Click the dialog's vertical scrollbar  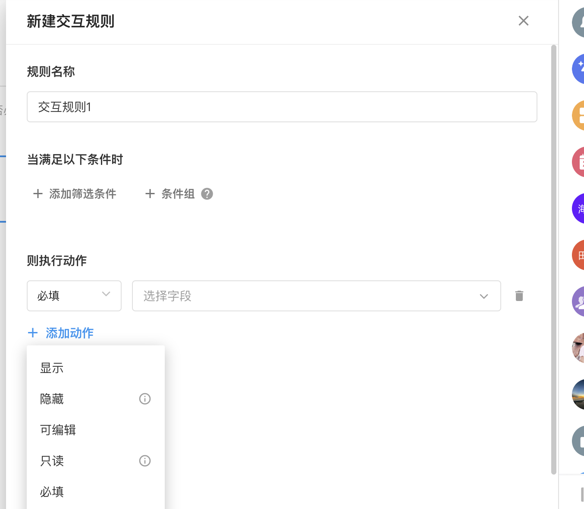point(554,258)
